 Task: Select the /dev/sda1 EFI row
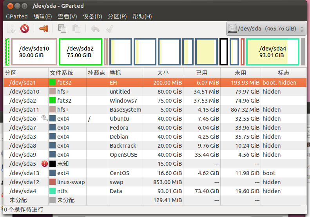pos(155,82)
